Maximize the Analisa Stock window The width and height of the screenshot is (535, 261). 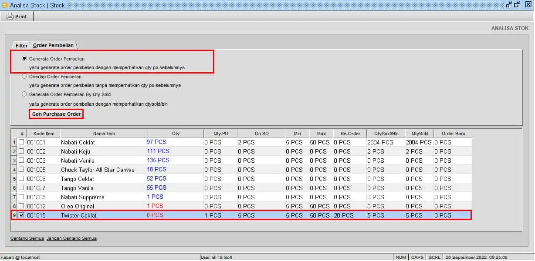[x=517, y=5]
